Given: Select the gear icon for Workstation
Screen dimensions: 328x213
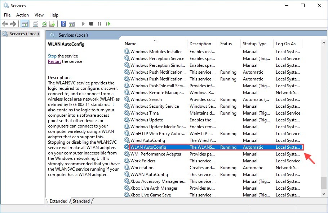Looking at the screenshot, I should click(127, 167).
